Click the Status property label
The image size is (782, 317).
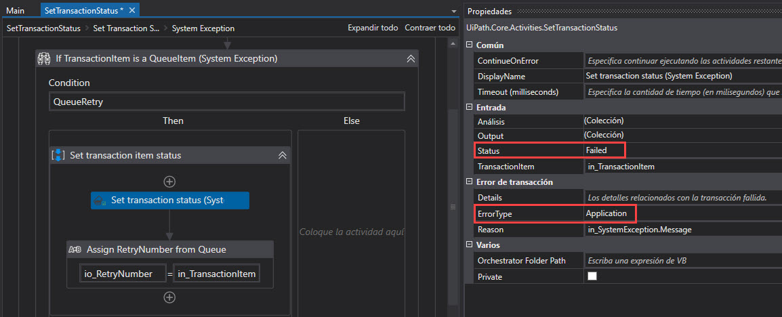point(489,150)
